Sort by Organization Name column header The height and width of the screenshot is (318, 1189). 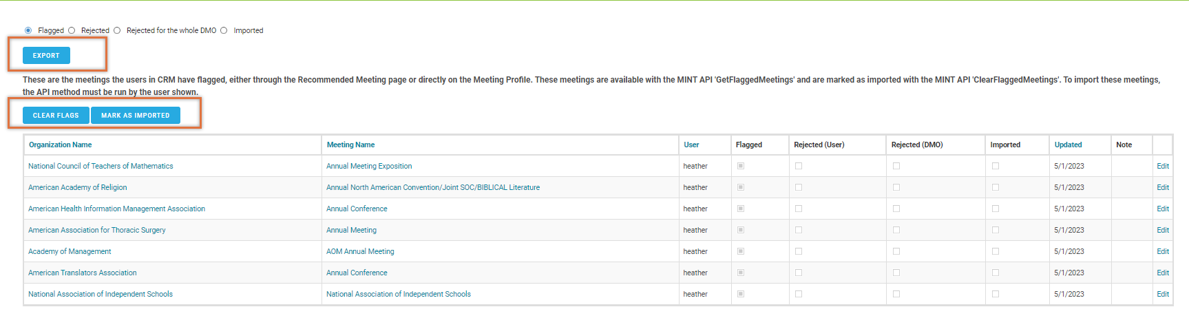(x=60, y=145)
